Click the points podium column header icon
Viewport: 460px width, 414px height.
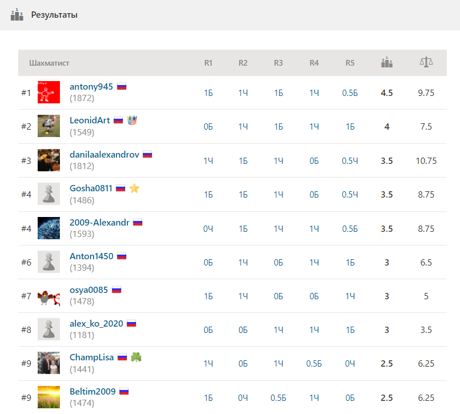[386, 62]
